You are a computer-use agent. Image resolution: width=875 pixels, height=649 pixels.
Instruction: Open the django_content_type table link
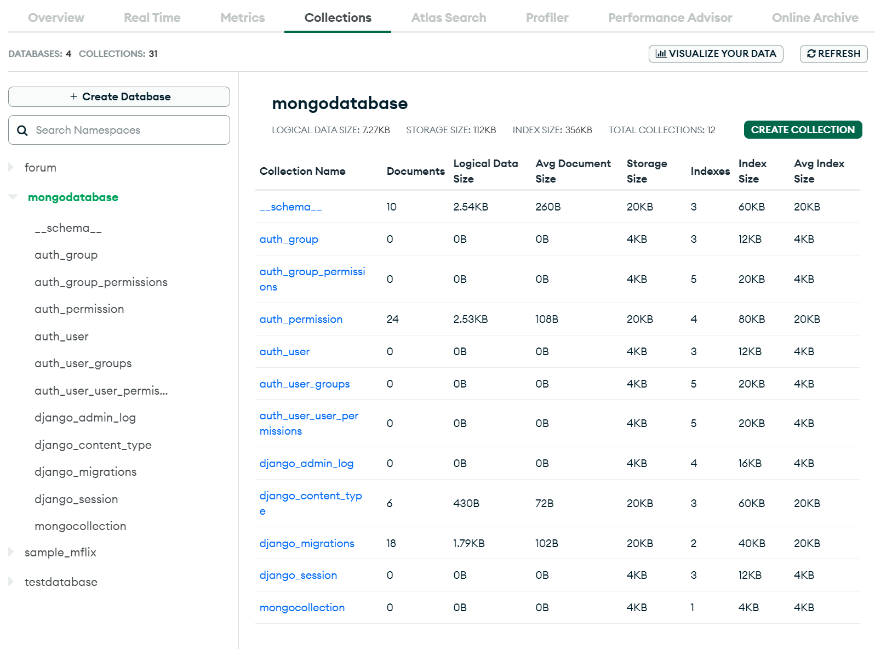click(310, 503)
